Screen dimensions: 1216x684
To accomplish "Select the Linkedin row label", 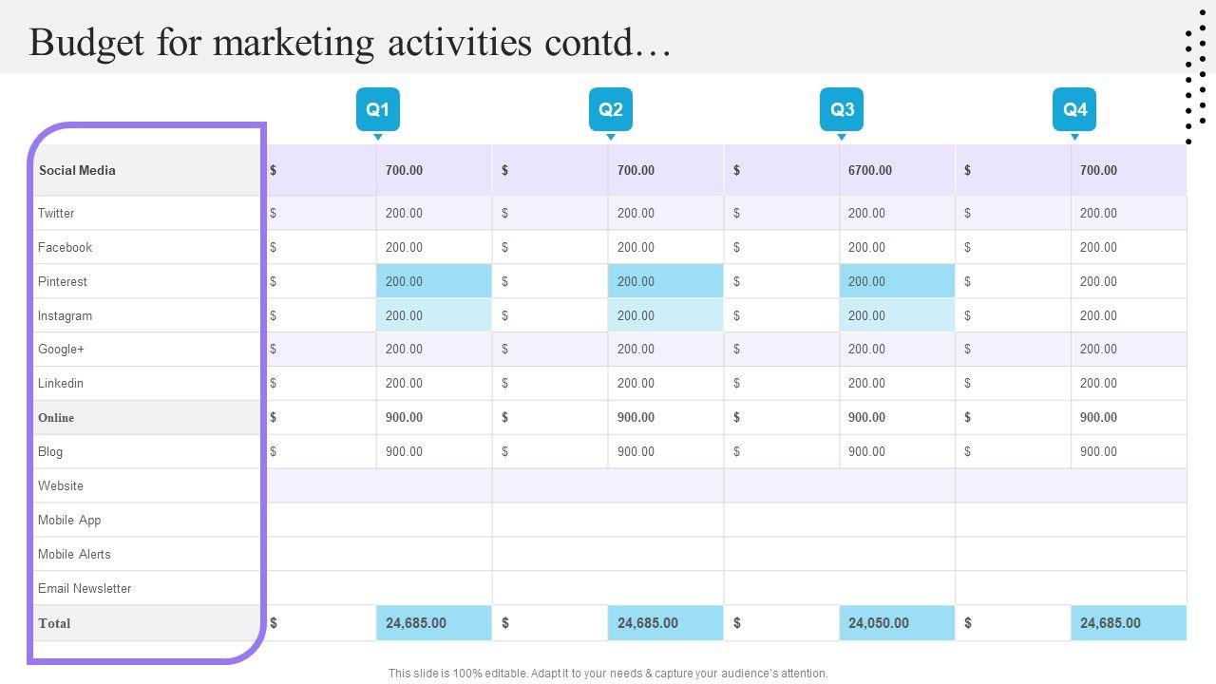I will coord(61,383).
